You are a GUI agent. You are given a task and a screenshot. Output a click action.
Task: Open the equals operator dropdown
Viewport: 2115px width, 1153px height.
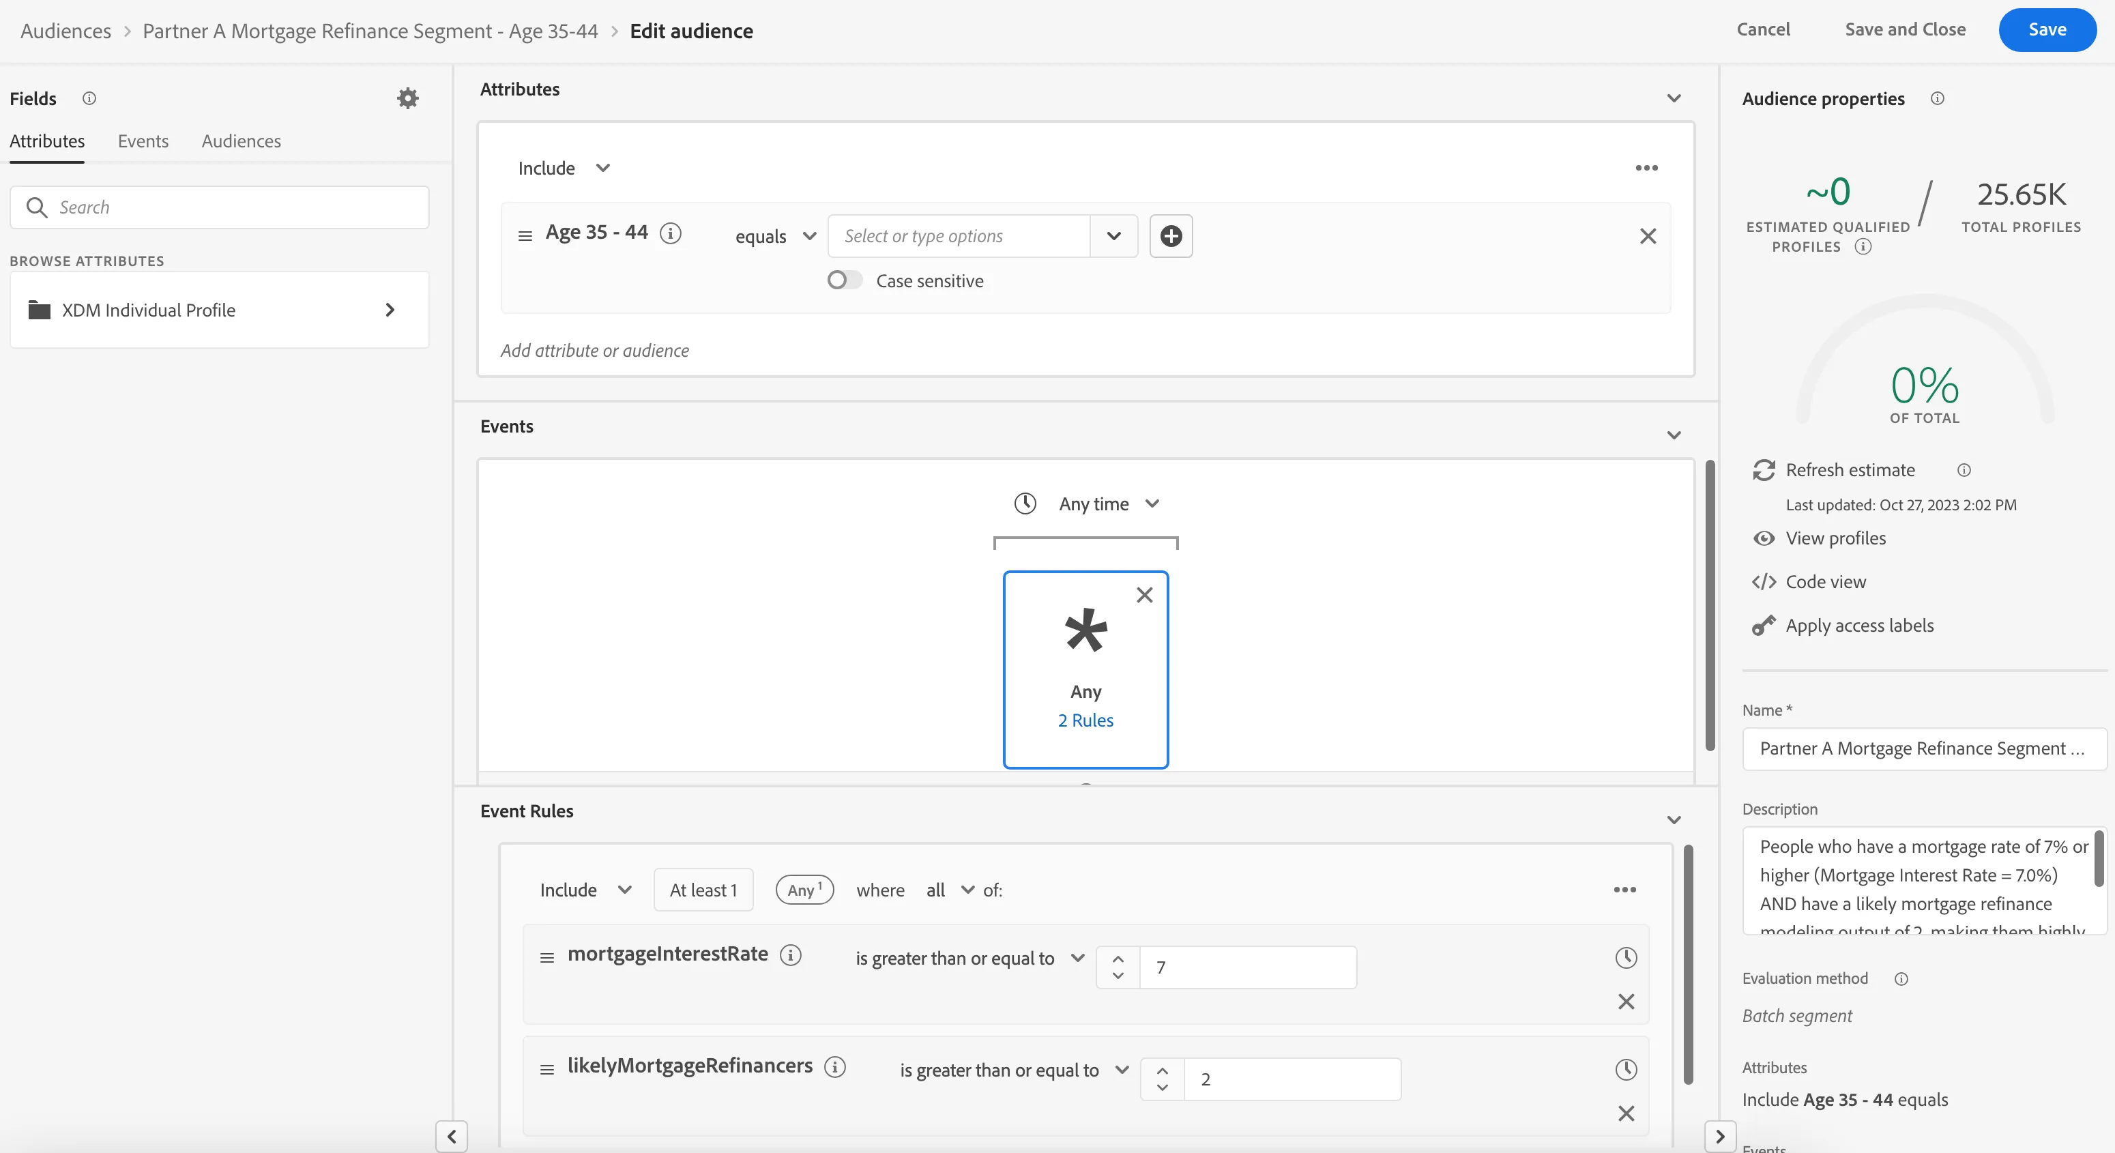coord(775,237)
